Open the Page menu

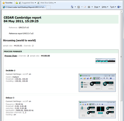tap(97, 7)
